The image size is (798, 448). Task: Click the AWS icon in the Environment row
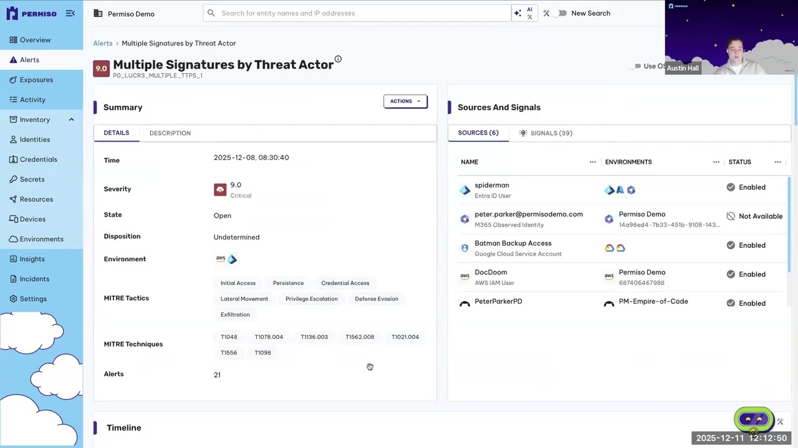tap(221, 259)
